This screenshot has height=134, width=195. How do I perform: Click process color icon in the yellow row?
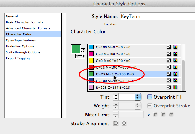(169, 60)
